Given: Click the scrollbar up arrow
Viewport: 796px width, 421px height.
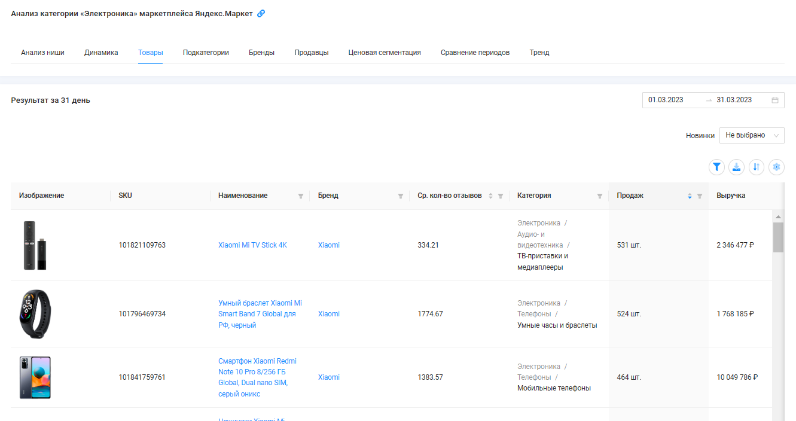Looking at the screenshot, I should [778, 216].
